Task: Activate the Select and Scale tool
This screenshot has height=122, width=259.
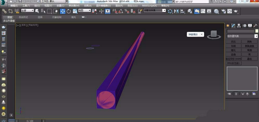Action: 75,11
